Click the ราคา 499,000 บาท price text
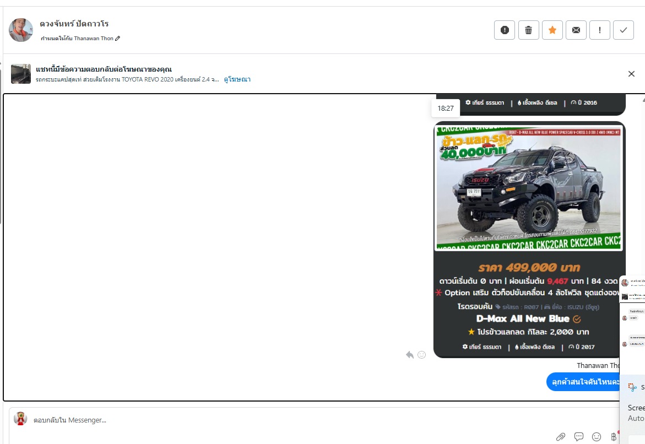 pos(529,268)
